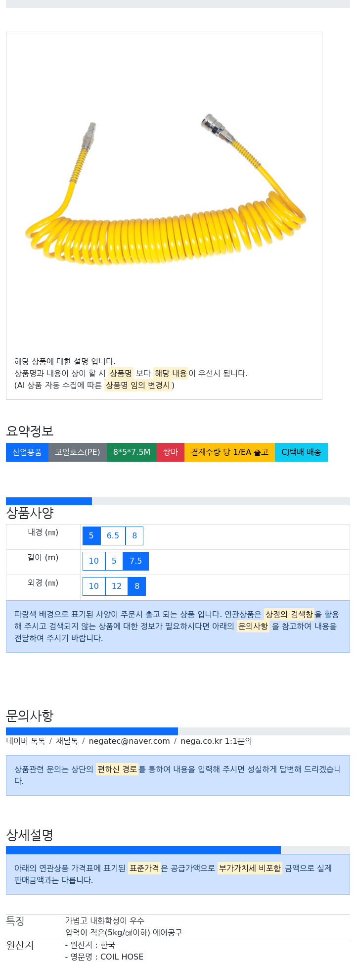Click the 코일호스(PE) gray tag
Screen dimensions: 356x963
coord(78,452)
